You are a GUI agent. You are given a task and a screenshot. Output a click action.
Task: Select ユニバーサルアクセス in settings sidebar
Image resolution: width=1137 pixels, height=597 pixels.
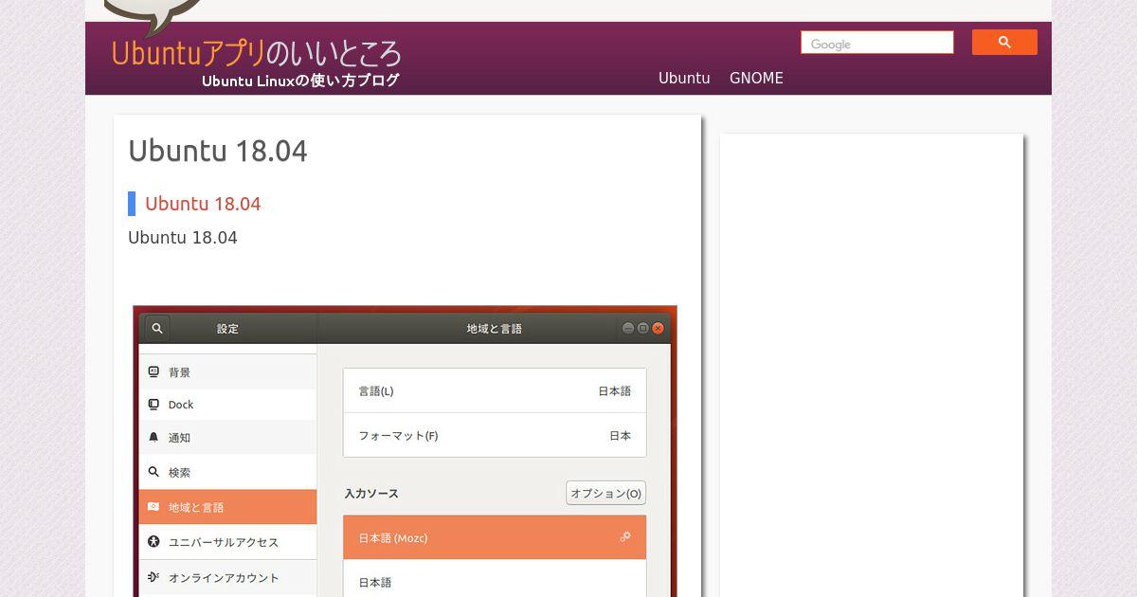click(x=227, y=542)
